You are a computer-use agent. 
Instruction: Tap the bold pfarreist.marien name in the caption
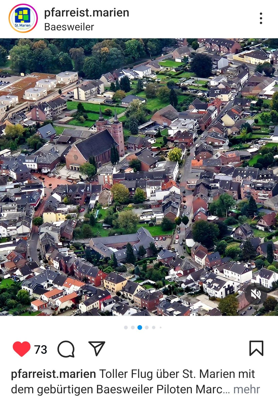pyautogui.click(x=53, y=374)
